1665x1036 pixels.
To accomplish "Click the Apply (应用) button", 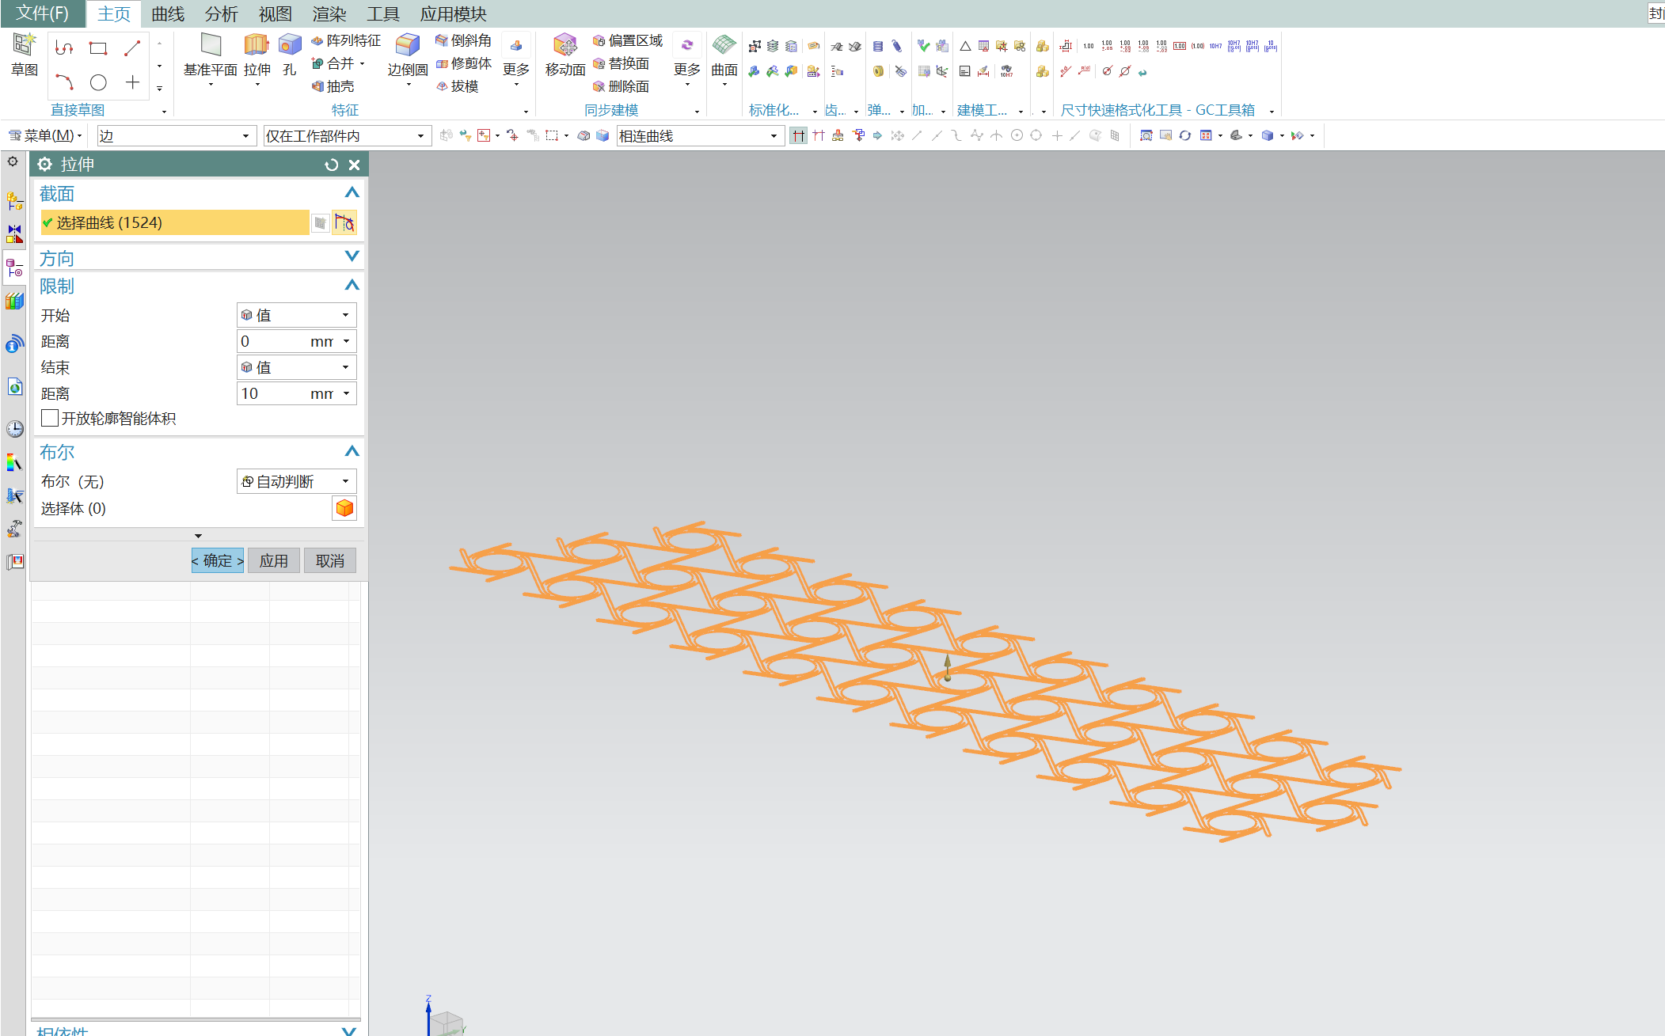I will click(x=274, y=560).
